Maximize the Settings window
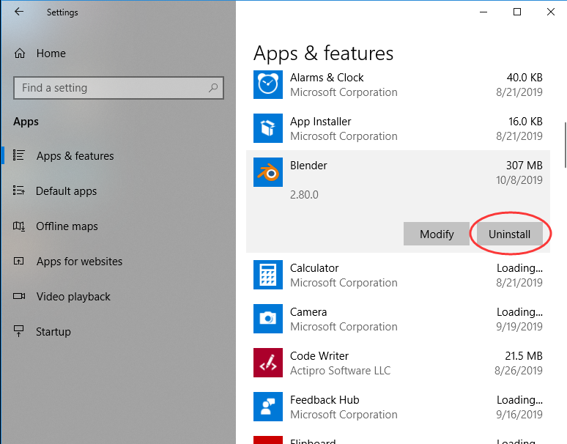Screen dimensions: 567x444 click(517, 12)
